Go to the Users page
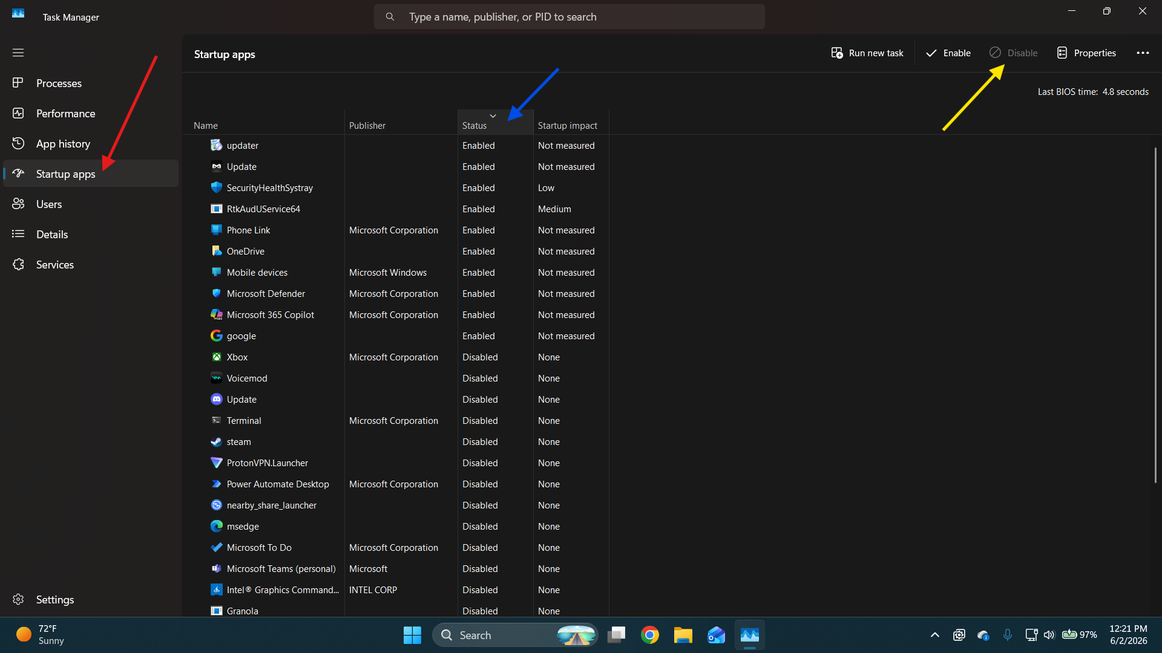 click(91, 204)
